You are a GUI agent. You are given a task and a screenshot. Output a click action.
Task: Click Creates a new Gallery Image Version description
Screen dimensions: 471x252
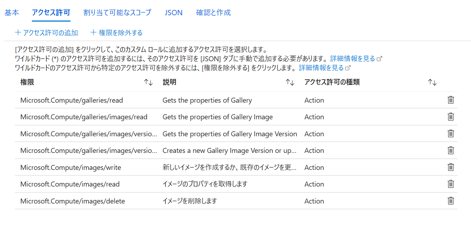[229, 150]
